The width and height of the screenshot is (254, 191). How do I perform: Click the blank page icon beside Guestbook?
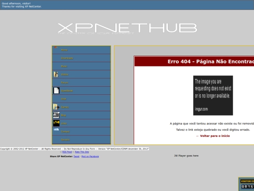pyautogui.click(x=56, y=91)
